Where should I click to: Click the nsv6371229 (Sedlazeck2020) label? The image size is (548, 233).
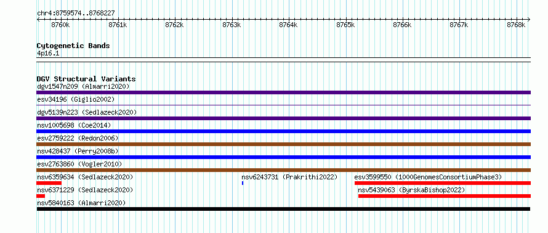[x=85, y=190]
